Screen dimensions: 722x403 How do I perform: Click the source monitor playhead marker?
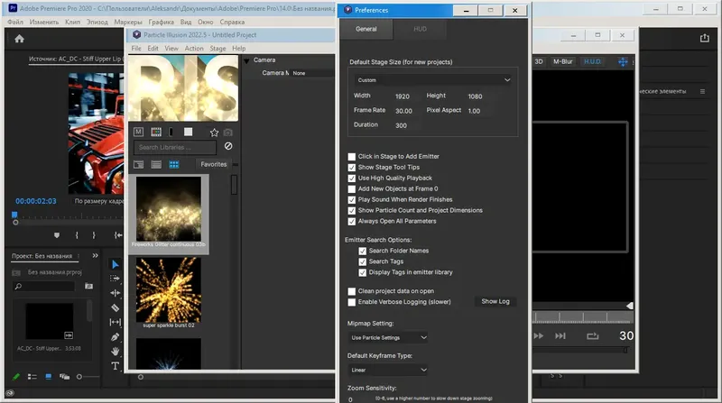coord(14,215)
